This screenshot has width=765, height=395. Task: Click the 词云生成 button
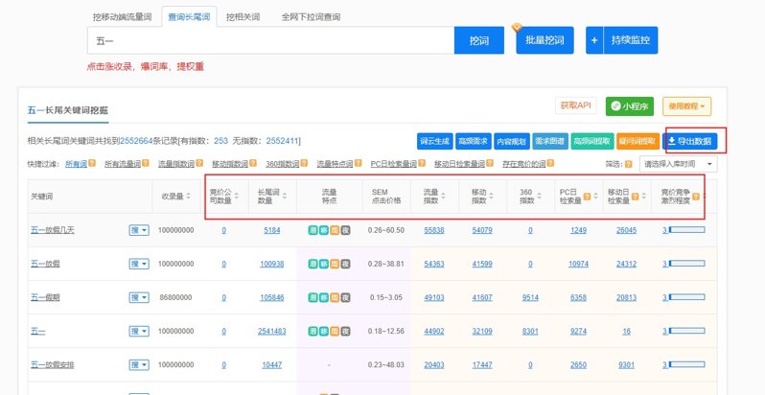coord(433,141)
